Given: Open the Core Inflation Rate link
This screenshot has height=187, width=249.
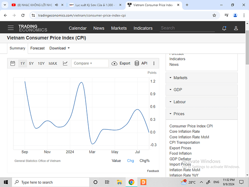Looking at the screenshot, I should click(184, 132).
